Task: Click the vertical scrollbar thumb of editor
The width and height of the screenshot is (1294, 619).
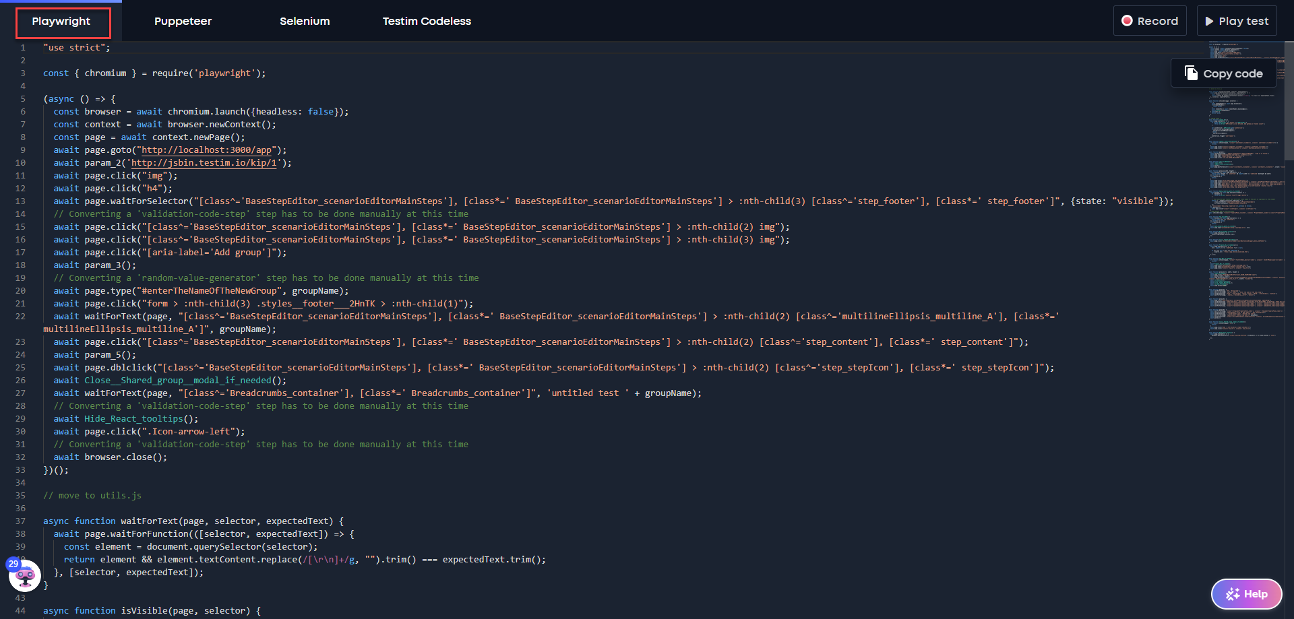Action: point(1289,101)
